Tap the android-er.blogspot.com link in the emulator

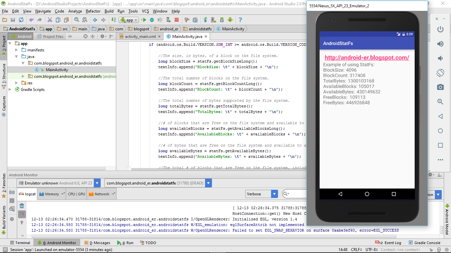click(x=367, y=58)
